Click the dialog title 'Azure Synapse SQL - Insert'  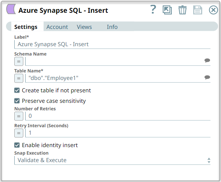click(x=63, y=11)
